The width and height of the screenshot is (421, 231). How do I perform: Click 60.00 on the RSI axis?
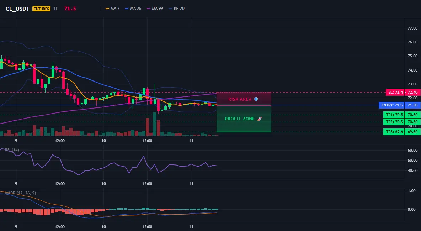coord(412,150)
